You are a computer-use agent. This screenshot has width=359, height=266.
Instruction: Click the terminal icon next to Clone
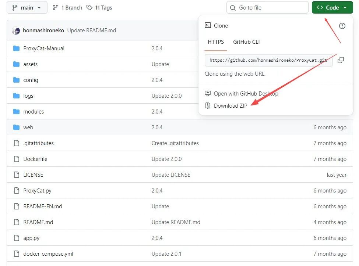tap(208, 25)
